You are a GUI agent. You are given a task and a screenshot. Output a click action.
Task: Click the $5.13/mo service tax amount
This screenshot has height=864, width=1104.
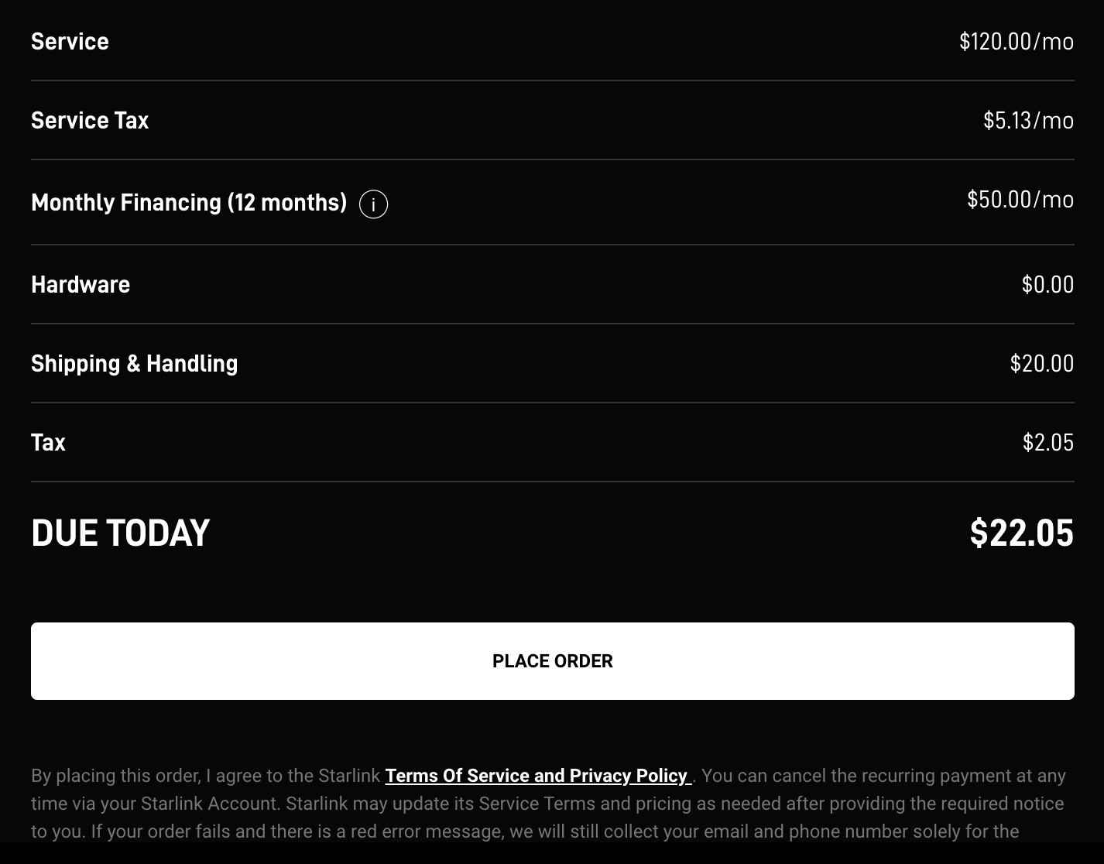pos(1029,121)
